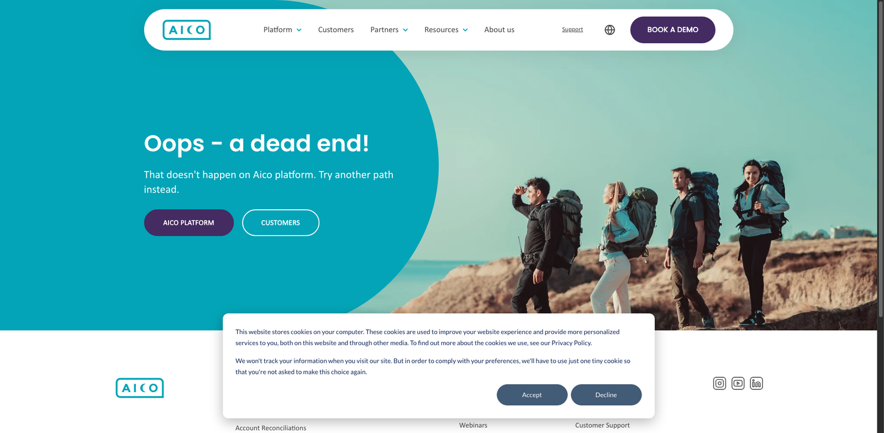Click the Aico logo in header
The width and height of the screenshot is (884, 433).
point(187,30)
